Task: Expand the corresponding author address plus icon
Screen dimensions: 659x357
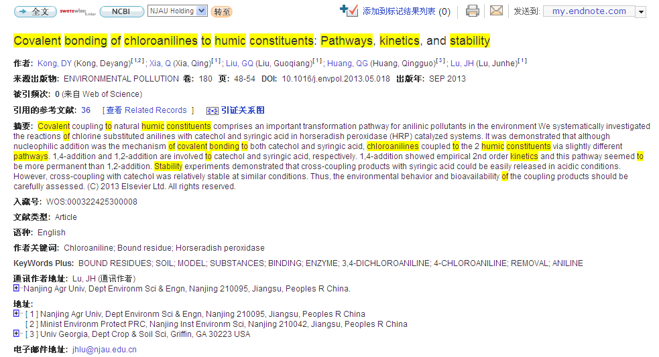Action: click(x=17, y=289)
